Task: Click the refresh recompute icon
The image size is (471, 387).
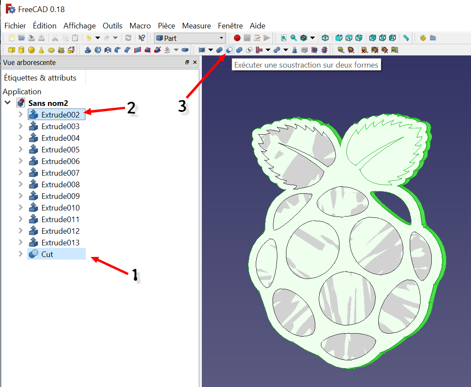Action: [128, 38]
